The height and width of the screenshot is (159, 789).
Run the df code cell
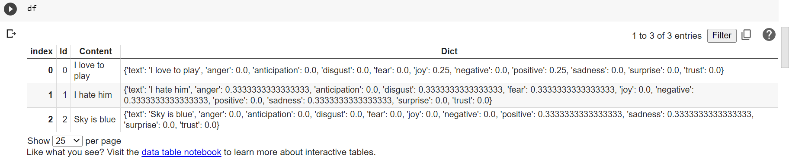pyautogui.click(x=10, y=9)
